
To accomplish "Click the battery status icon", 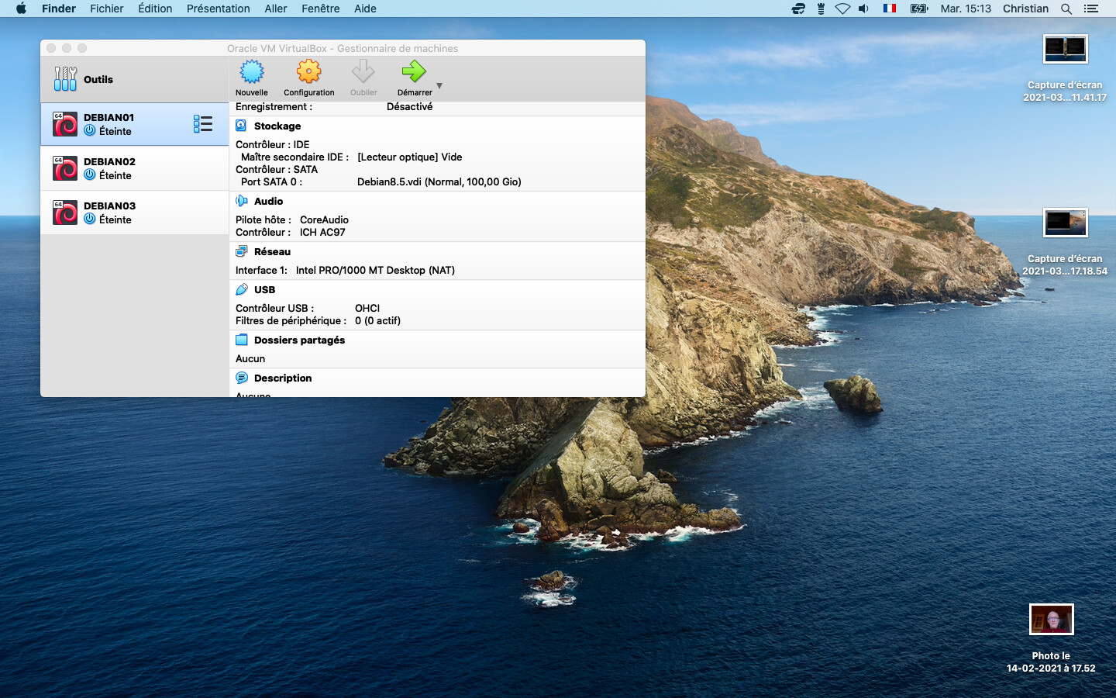I will pyautogui.click(x=919, y=9).
